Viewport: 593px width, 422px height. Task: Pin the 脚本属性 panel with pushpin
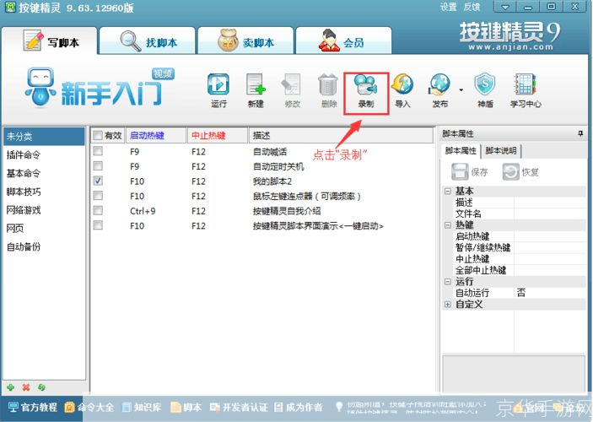click(x=580, y=133)
